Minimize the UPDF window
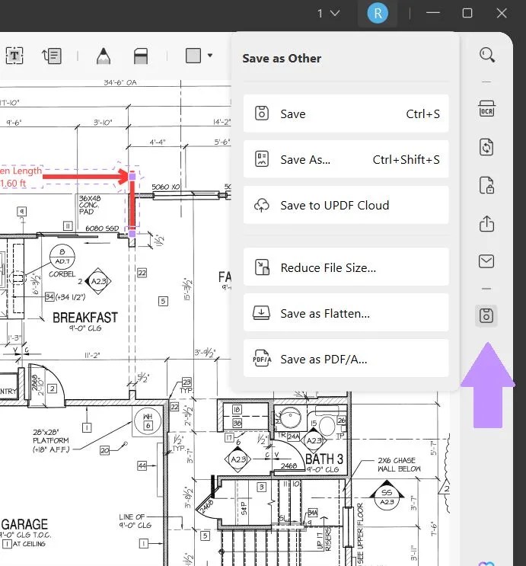The image size is (526, 566). click(x=432, y=13)
